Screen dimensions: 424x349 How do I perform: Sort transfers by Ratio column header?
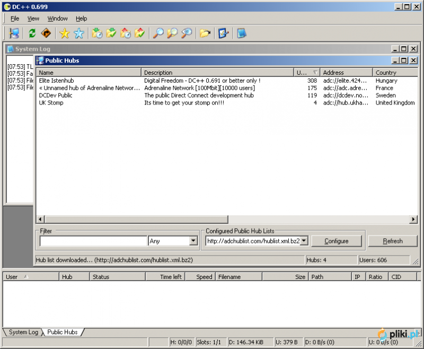pos(377,277)
